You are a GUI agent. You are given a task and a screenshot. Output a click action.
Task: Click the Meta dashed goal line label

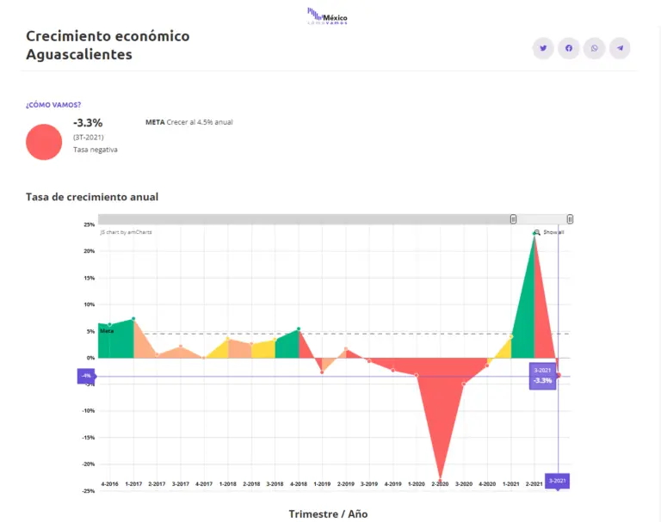point(107,330)
